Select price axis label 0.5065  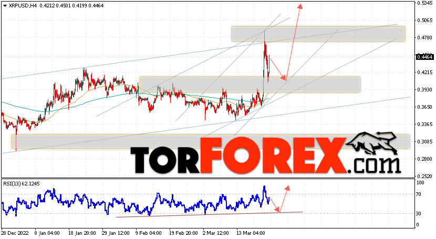coord(425,20)
